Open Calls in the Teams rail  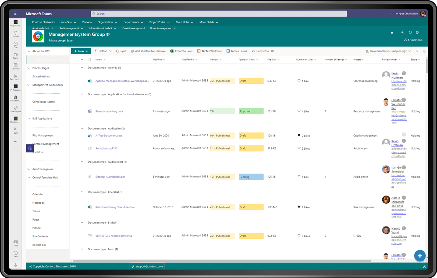pos(16,131)
